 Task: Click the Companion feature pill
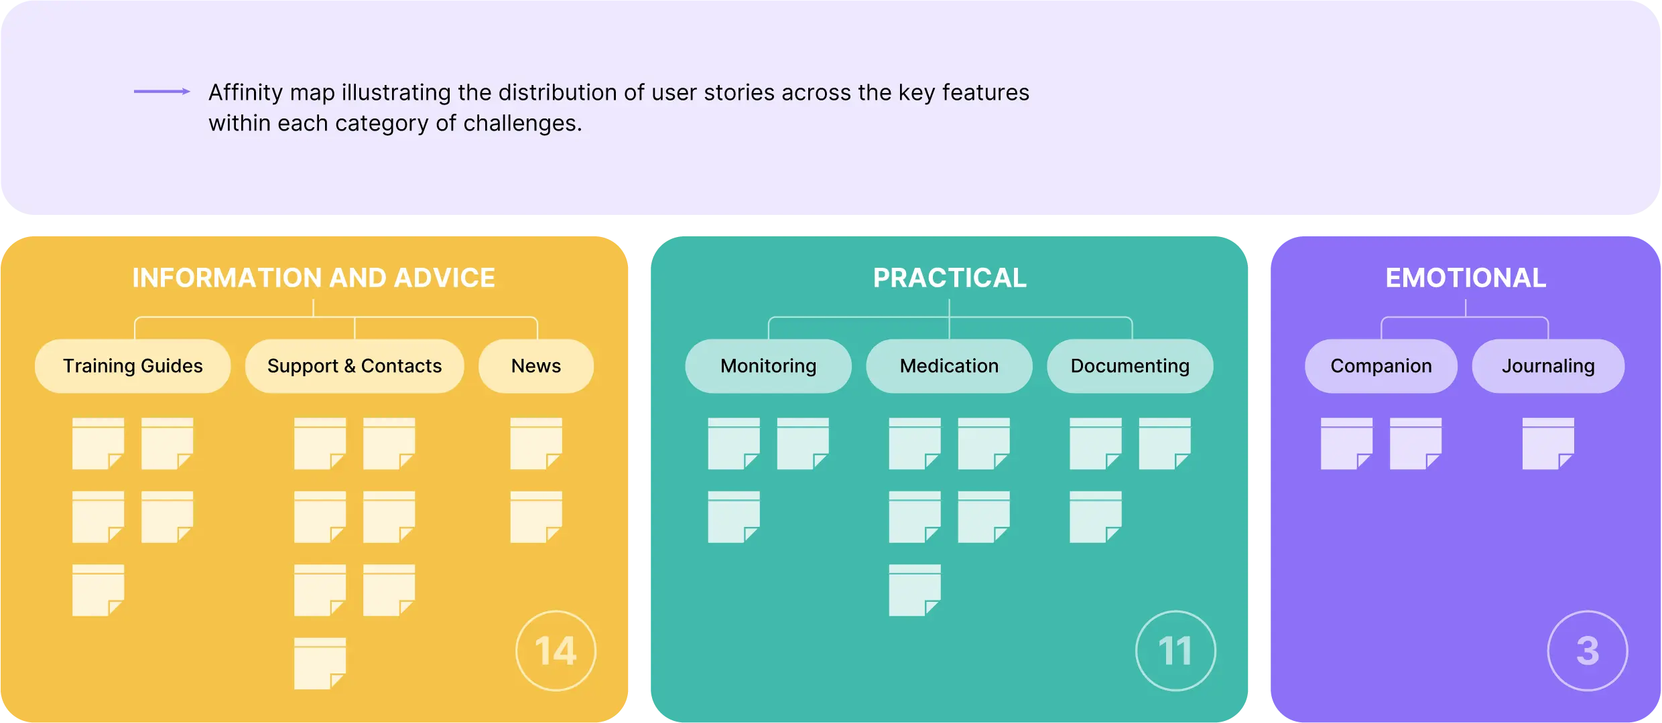tap(1381, 366)
